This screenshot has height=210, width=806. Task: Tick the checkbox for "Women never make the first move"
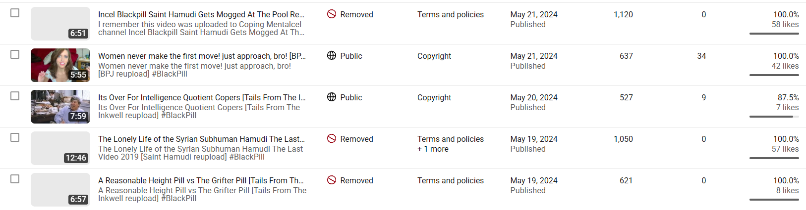coord(15,54)
